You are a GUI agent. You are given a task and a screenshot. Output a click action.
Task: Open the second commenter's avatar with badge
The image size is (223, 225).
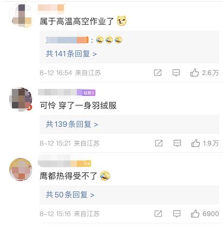point(21,99)
